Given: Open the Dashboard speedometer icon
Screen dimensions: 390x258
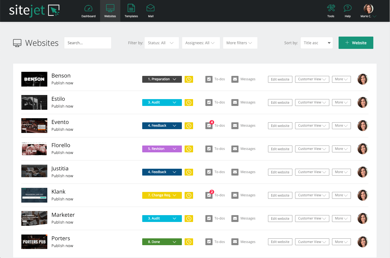Looking at the screenshot, I should (x=88, y=8).
